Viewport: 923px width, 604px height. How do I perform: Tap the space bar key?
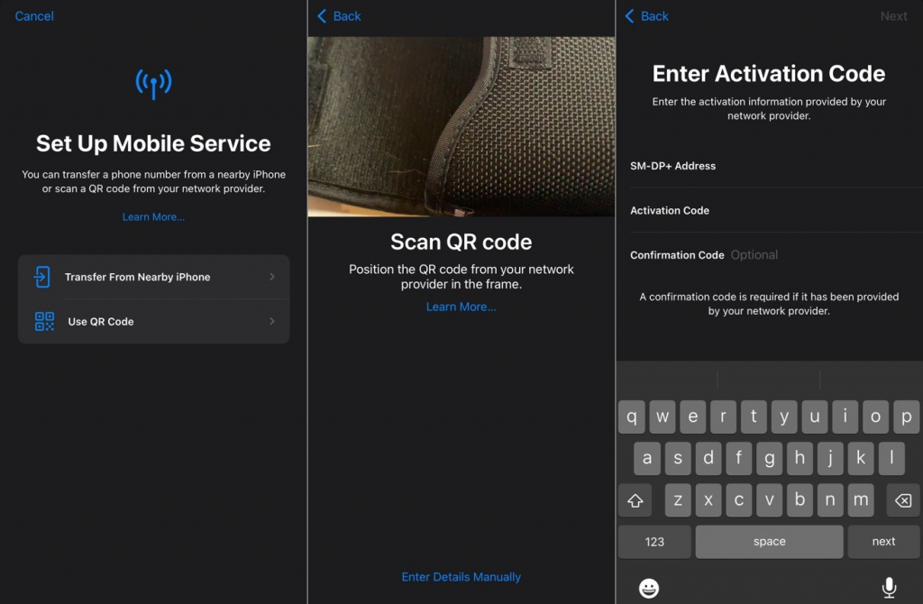point(770,542)
